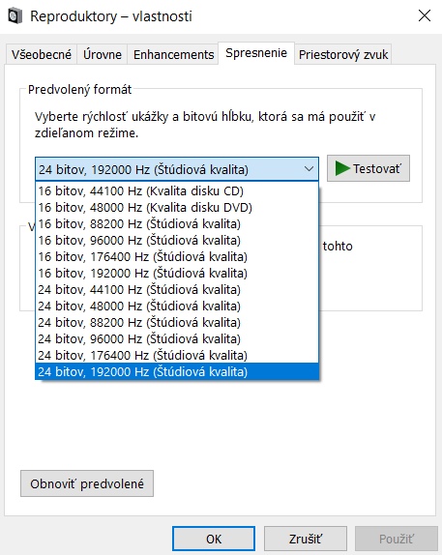Choose 16 bitov, 88200 Hz option
Screen dimensions: 442x555
pyautogui.click(x=177, y=223)
